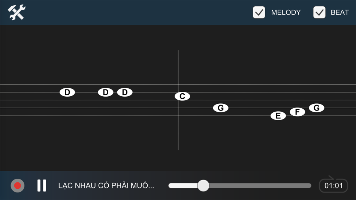Viewport: 356px width, 200px height.
Task: Click the third D note before the playhead
Action: [x=125, y=92]
